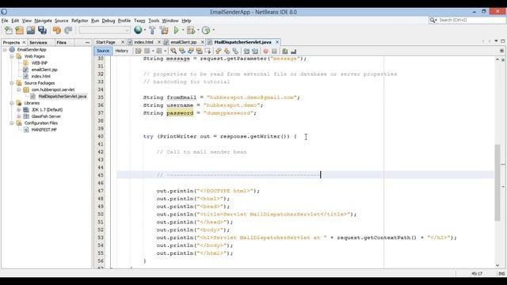
Task: Switch to the Files panel tab
Action: tap(62, 43)
